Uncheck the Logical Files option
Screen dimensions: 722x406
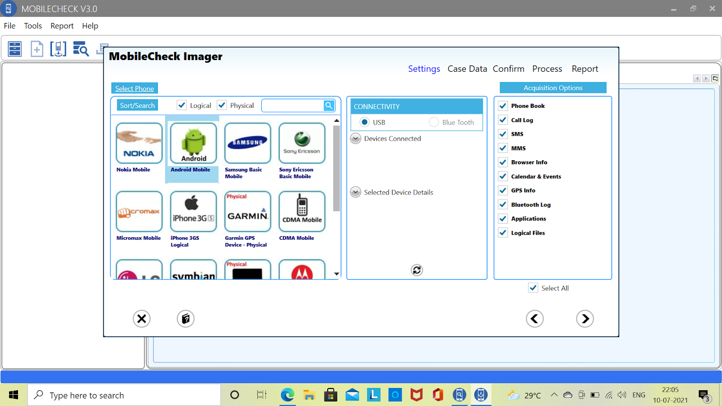click(503, 233)
